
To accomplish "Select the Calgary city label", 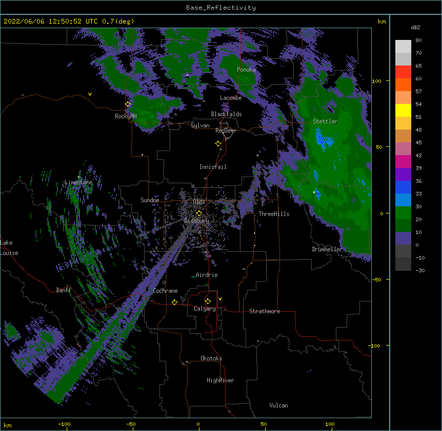I will point(205,309).
